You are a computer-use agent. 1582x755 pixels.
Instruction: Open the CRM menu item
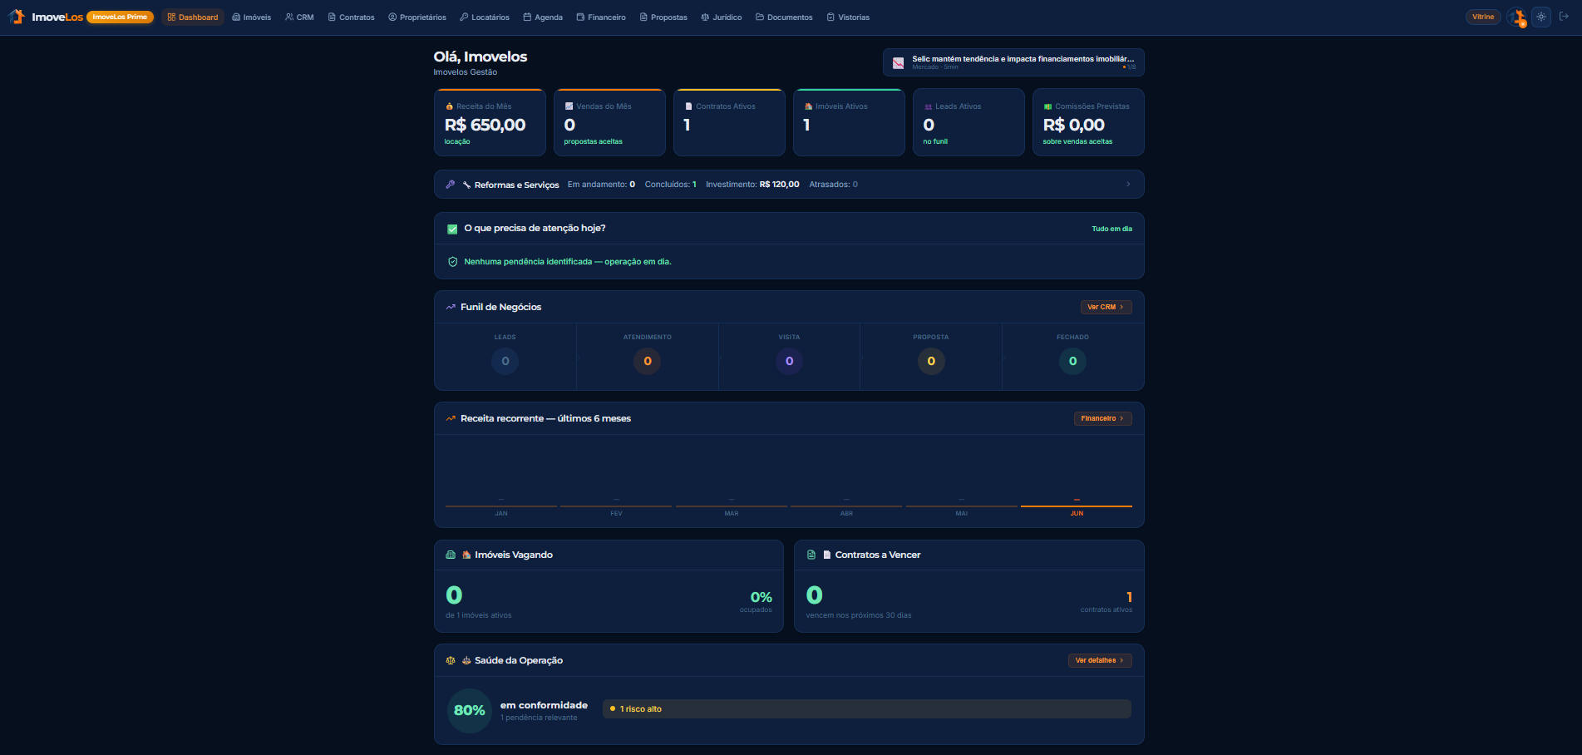tap(299, 17)
